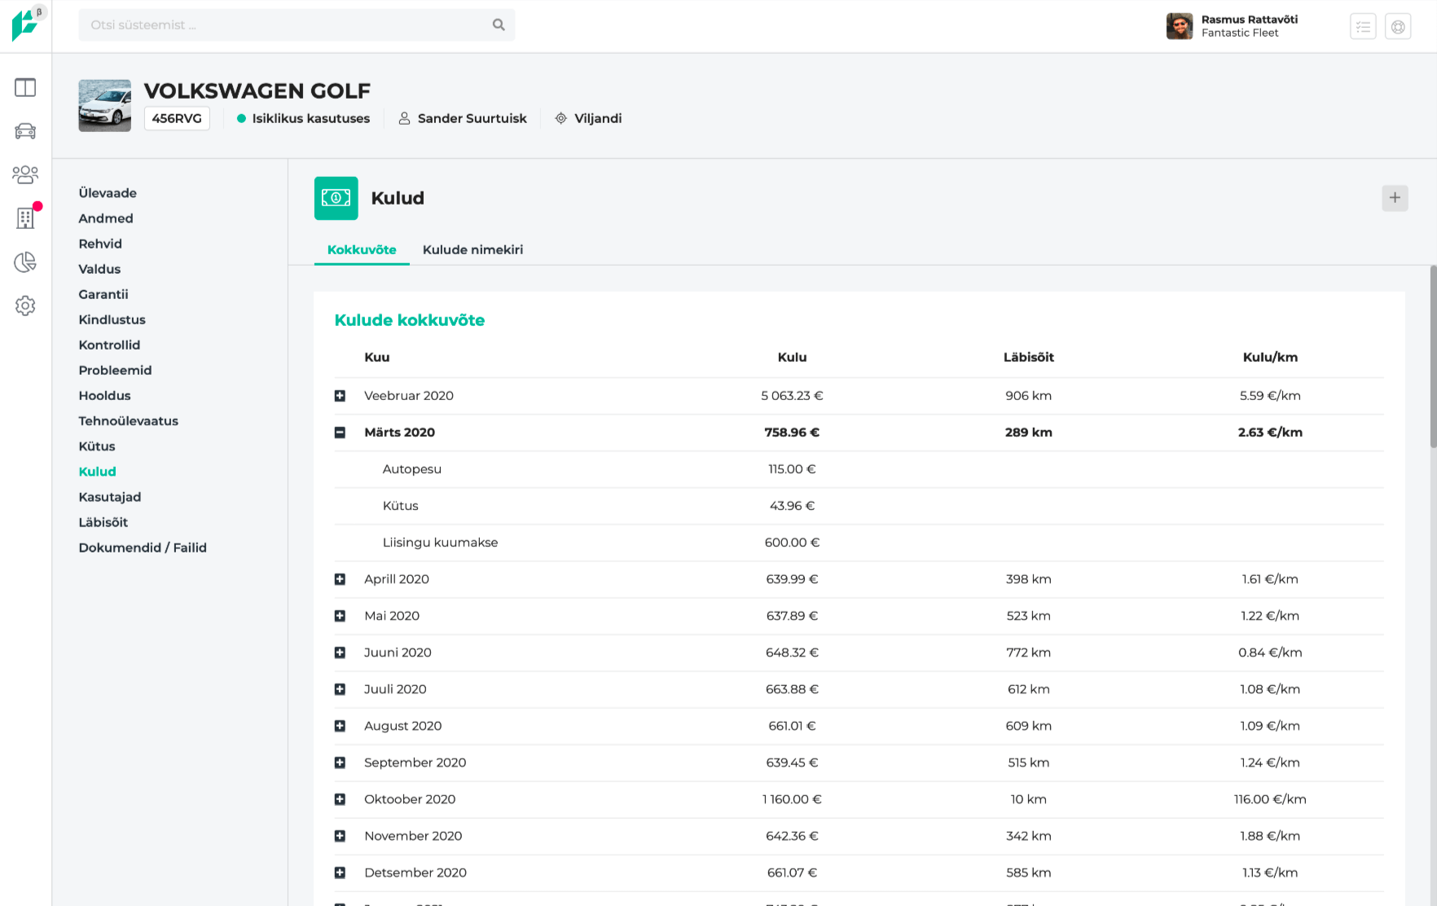Click the Autopesu cost row
This screenshot has width=1437, height=906.
[859, 469]
